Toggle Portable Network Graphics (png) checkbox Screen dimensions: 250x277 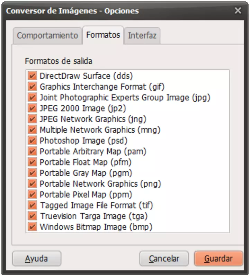pos(32,184)
